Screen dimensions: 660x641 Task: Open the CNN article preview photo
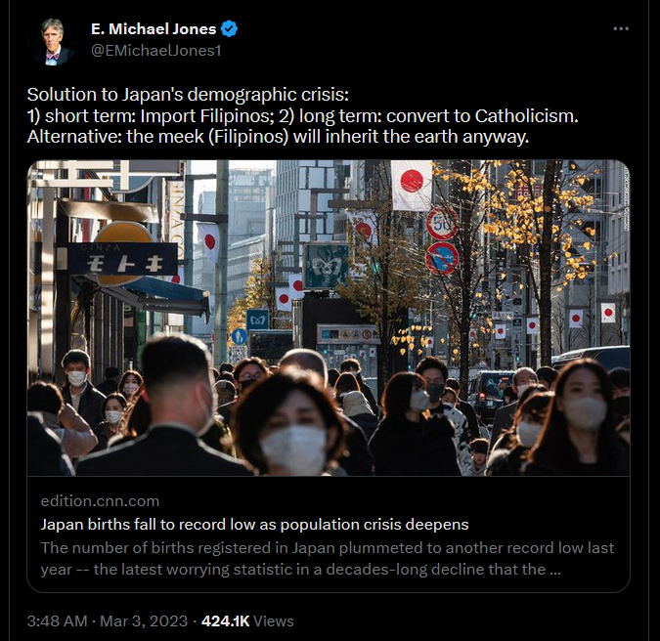point(329,318)
